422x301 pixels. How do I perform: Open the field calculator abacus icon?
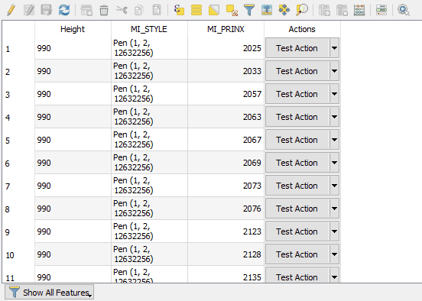point(359,10)
